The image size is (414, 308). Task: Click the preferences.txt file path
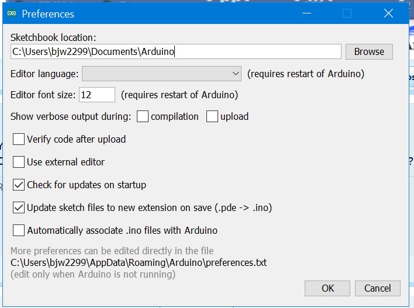click(139, 262)
